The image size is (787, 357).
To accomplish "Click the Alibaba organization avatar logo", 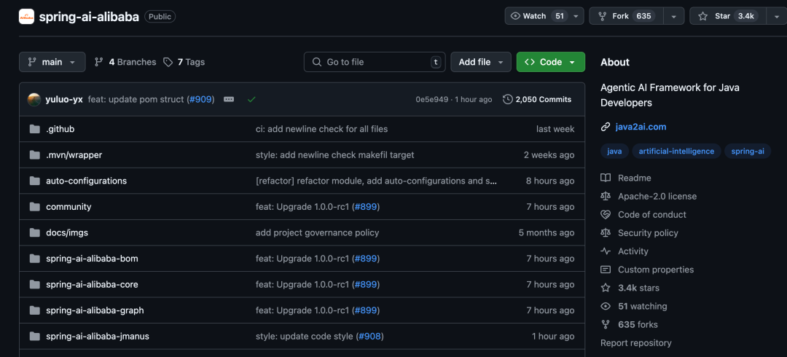I will coord(27,17).
